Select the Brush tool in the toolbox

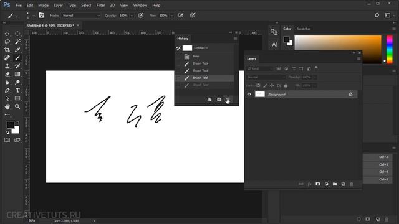click(x=17, y=58)
